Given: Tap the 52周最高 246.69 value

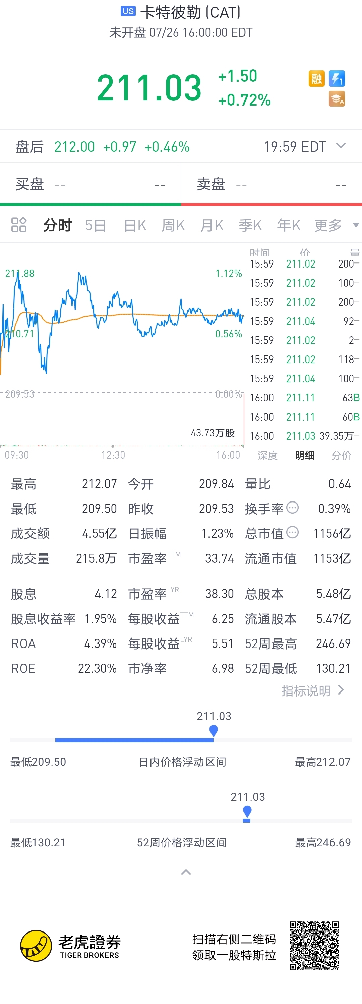Looking at the screenshot, I should coord(333,643).
